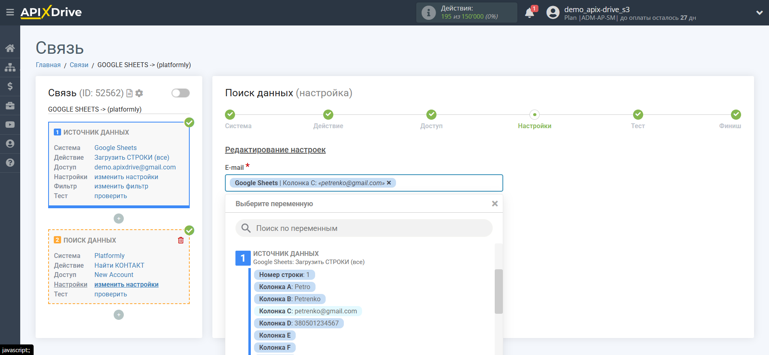769x355 pixels.
Task: Click the Действия usage counter
Action: (x=467, y=13)
